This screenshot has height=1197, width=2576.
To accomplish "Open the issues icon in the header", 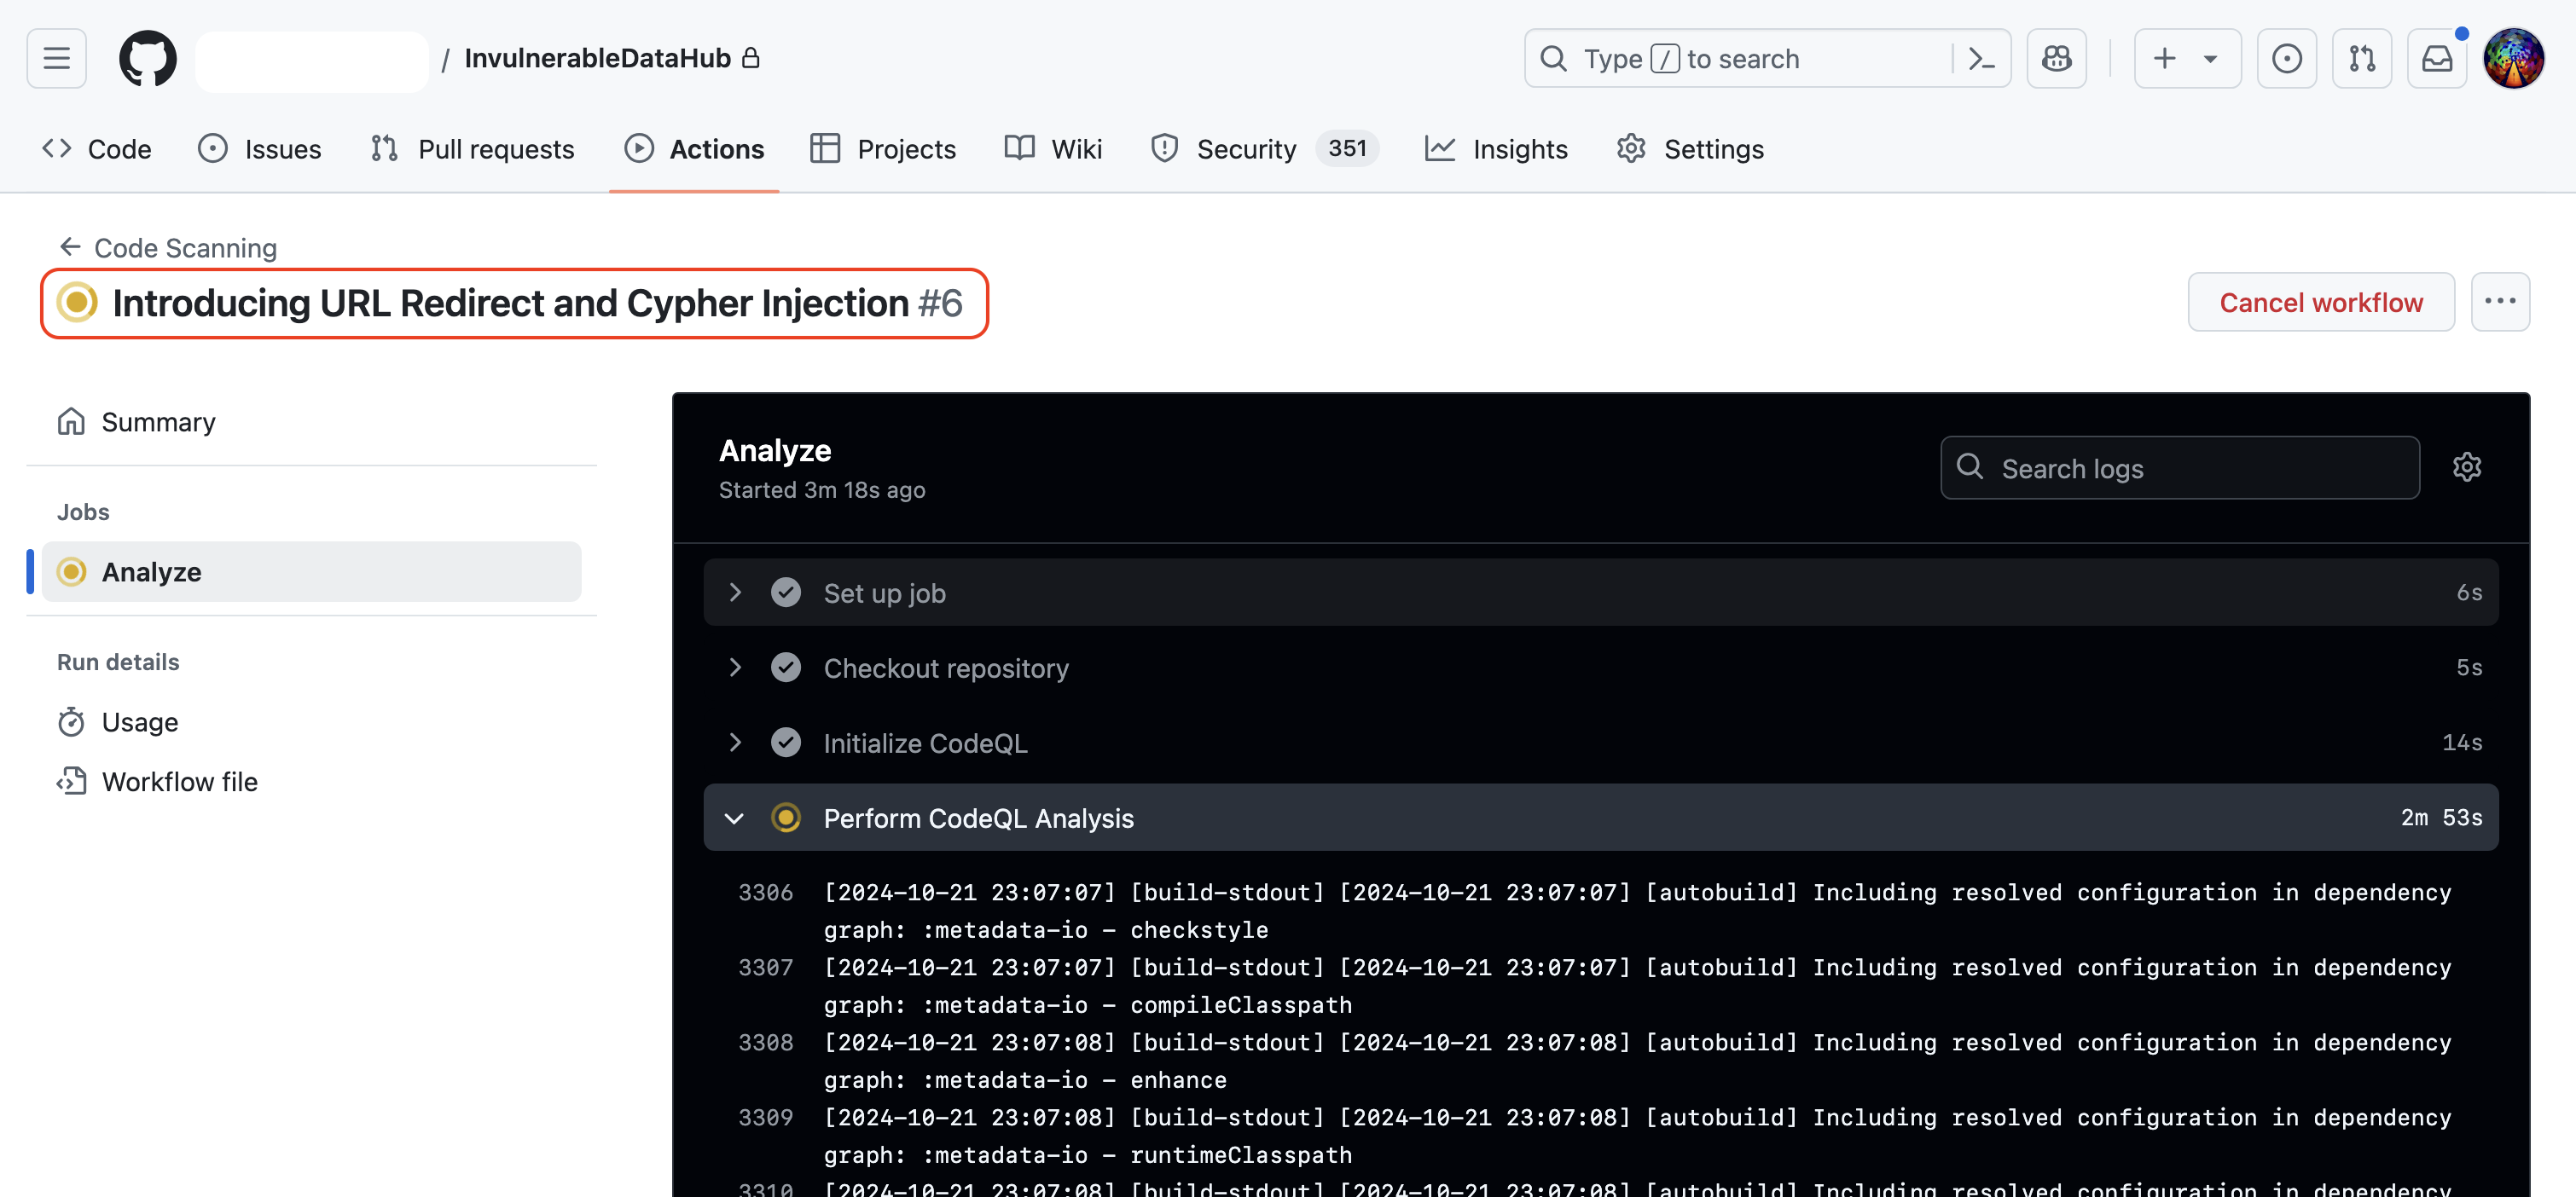I will click(2286, 59).
